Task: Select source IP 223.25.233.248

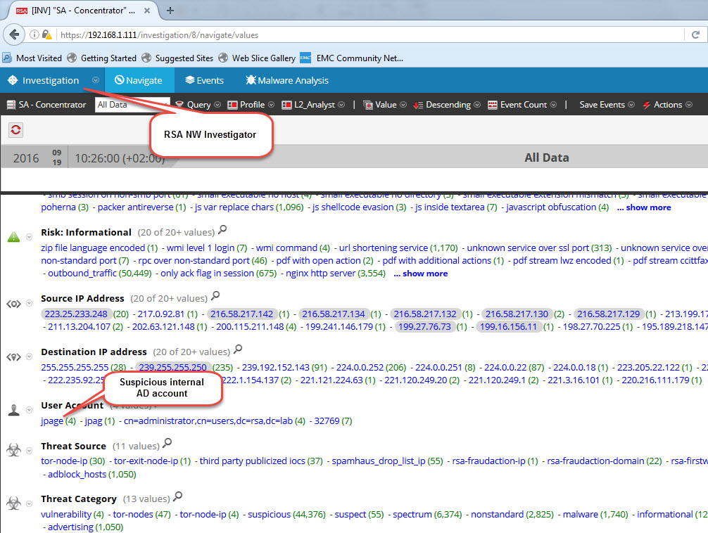Action: click(76, 314)
